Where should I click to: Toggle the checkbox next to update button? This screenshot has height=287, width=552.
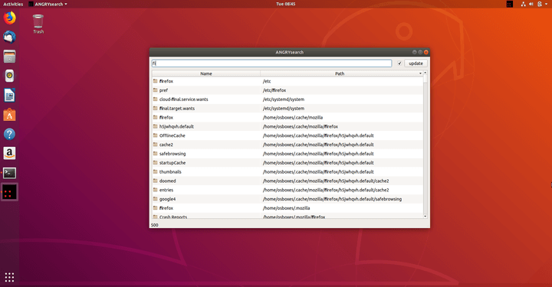399,64
